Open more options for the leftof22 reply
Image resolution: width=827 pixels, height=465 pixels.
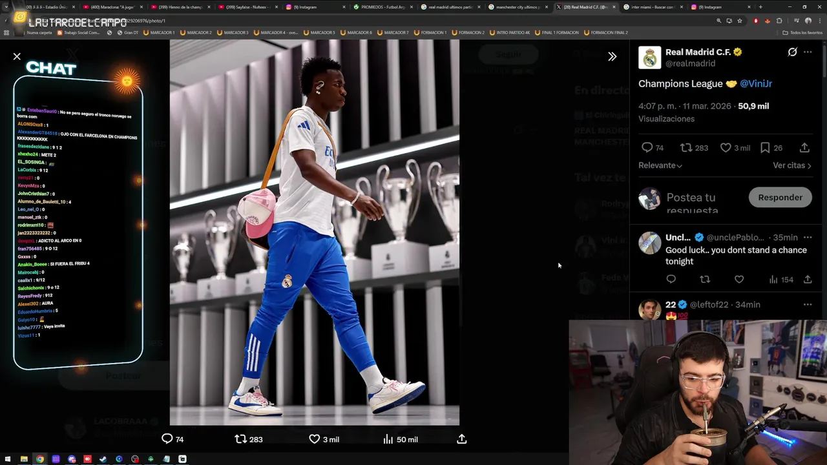808,304
